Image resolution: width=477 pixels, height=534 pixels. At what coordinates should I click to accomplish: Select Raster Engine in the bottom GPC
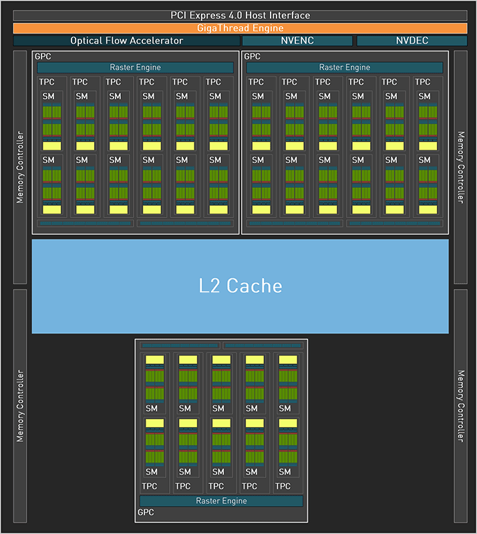221,501
